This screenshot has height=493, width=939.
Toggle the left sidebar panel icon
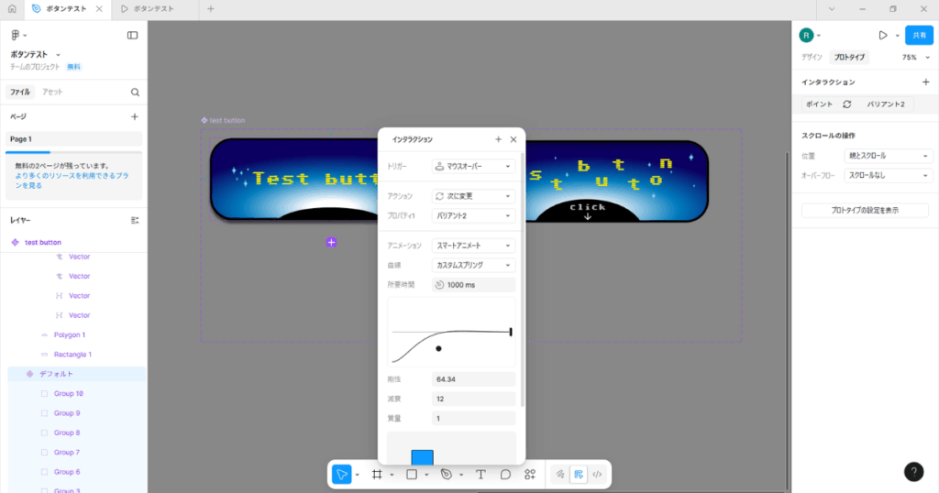click(133, 36)
